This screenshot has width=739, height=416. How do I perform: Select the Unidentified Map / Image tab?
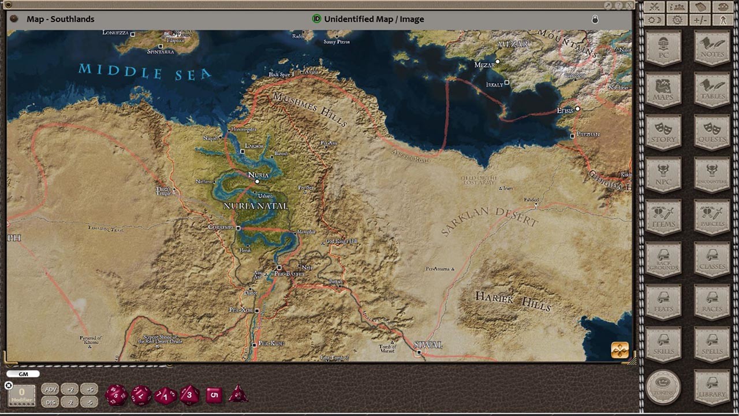(x=374, y=19)
